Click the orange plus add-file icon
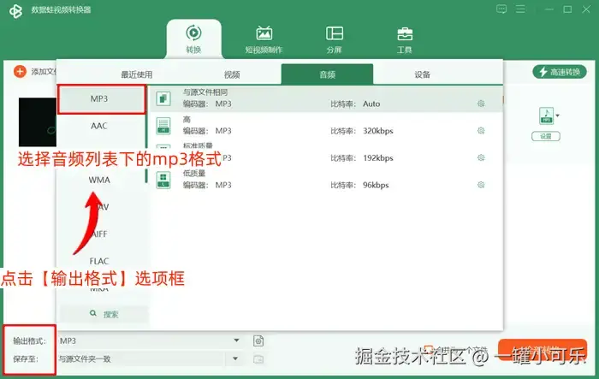The image size is (599, 379). 20,72
